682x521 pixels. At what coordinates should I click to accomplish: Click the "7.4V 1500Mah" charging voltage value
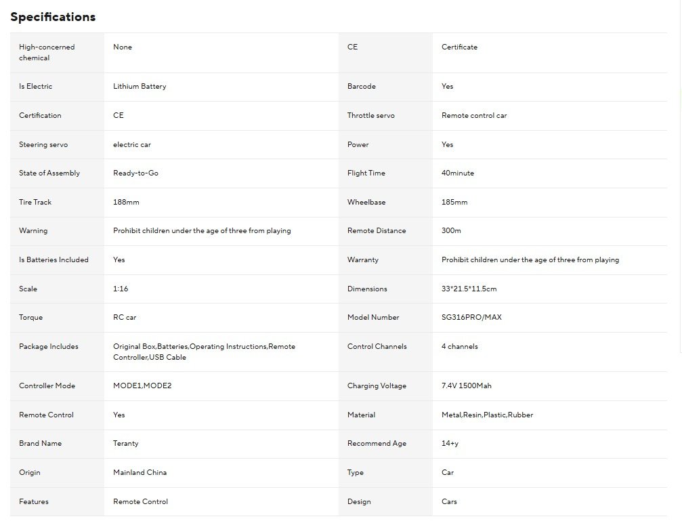(x=467, y=386)
